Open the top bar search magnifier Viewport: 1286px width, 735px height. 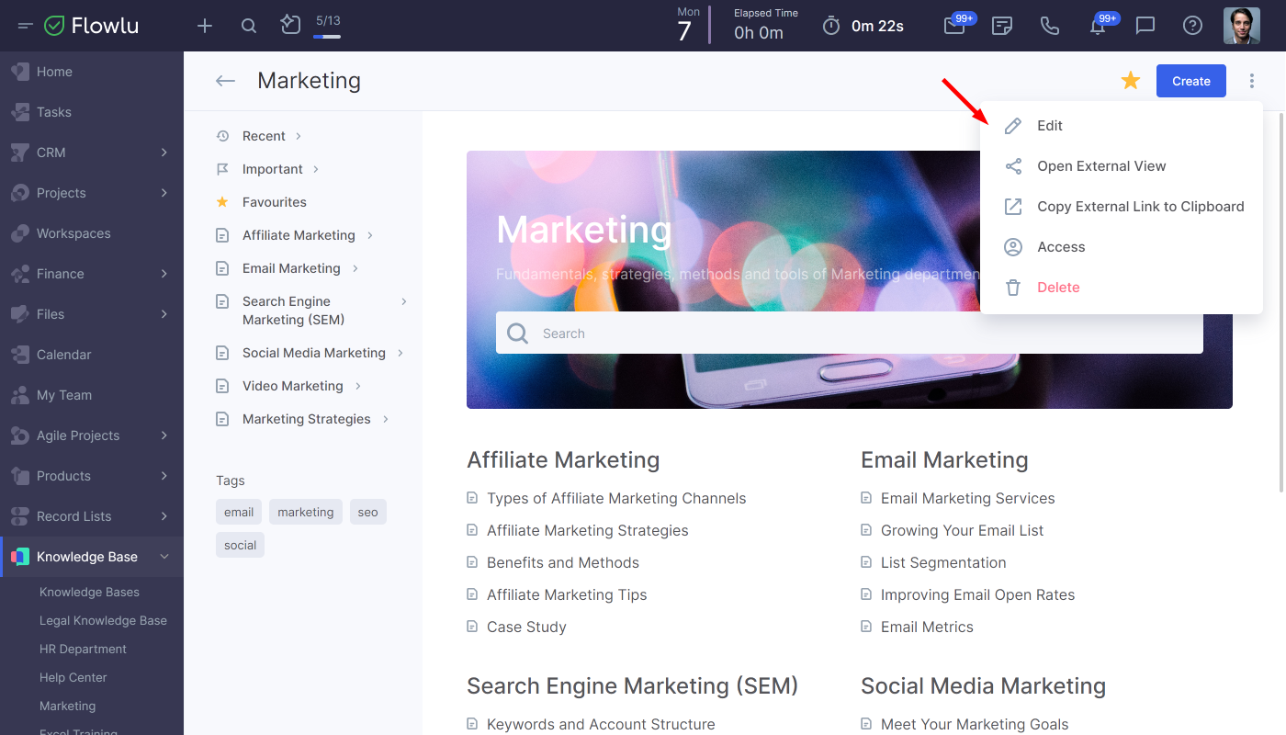(249, 26)
